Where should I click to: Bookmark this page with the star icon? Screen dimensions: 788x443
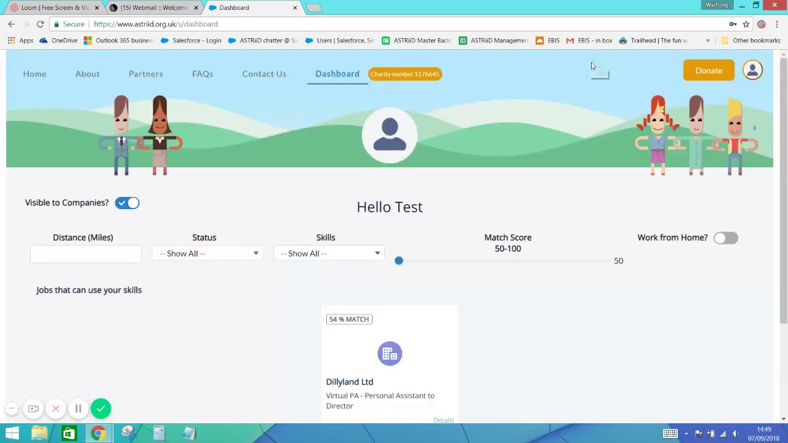pyautogui.click(x=746, y=24)
